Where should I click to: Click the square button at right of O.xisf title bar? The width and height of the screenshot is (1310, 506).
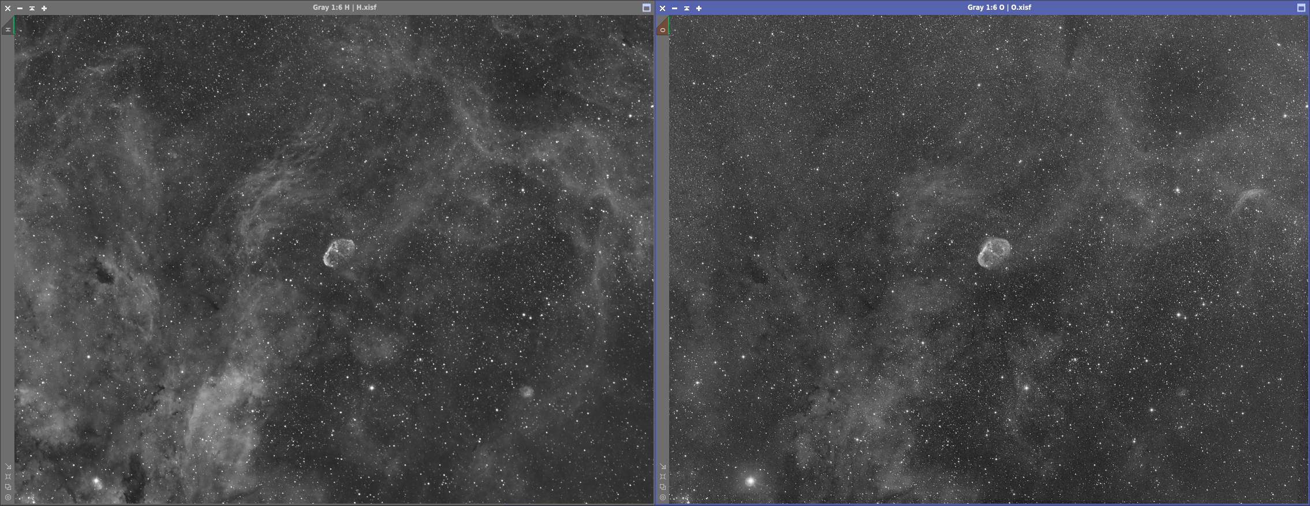1301,8
